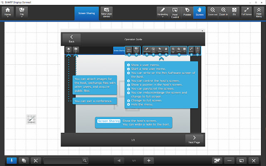Go Back from the Operation Guide
Image resolution: width=266 pixels, height=166 pixels.
pyautogui.click(x=71, y=39)
